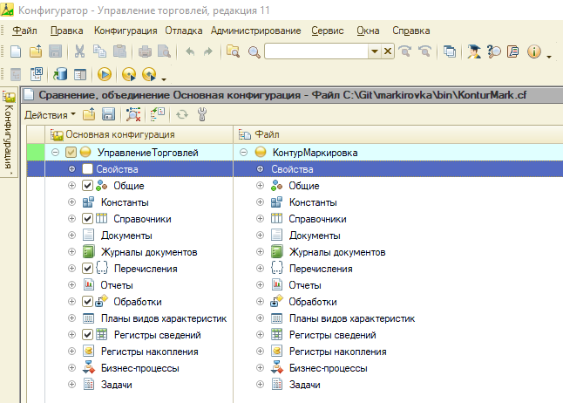The height and width of the screenshot is (403, 563).
Task: Open the Правка menu
Action: coord(67,31)
